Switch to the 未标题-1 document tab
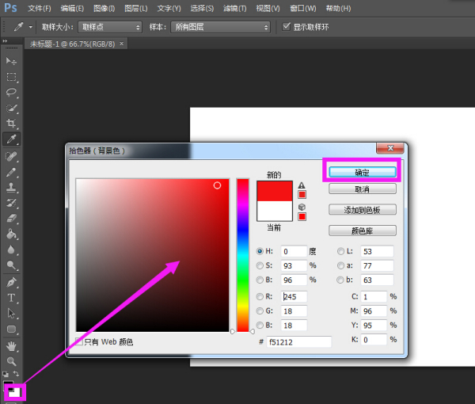The height and width of the screenshot is (404, 475). pos(72,44)
